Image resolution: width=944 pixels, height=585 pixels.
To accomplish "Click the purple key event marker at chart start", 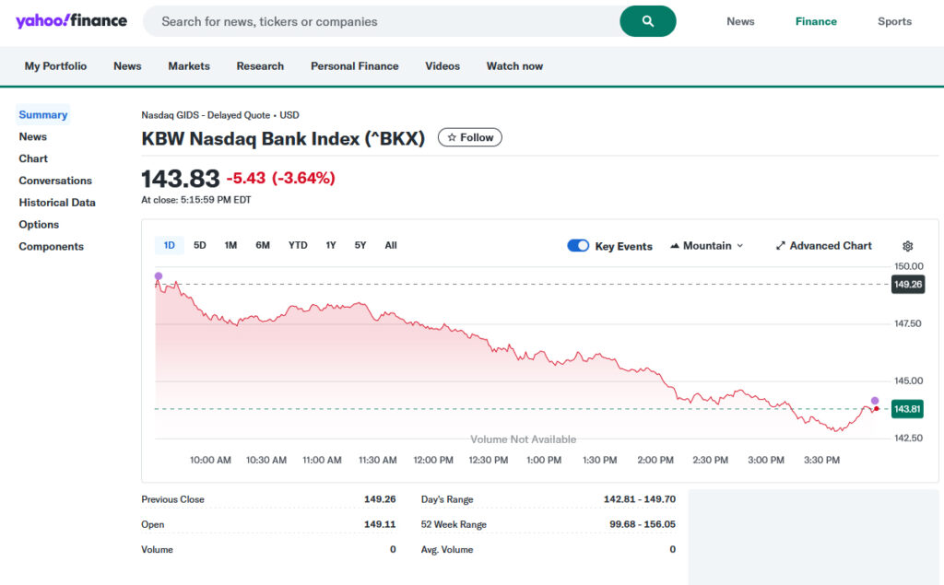I will pyautogui.click(x=158, y=276).
